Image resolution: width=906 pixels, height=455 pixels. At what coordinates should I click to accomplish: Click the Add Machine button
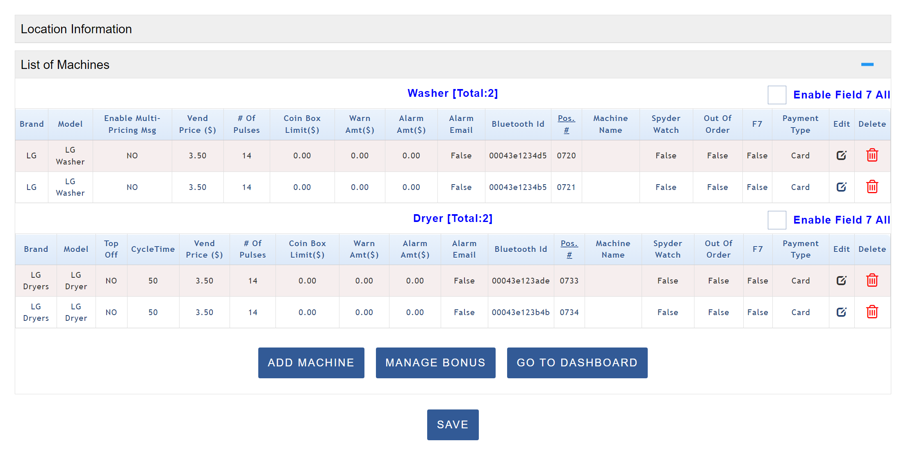[311, 363]
